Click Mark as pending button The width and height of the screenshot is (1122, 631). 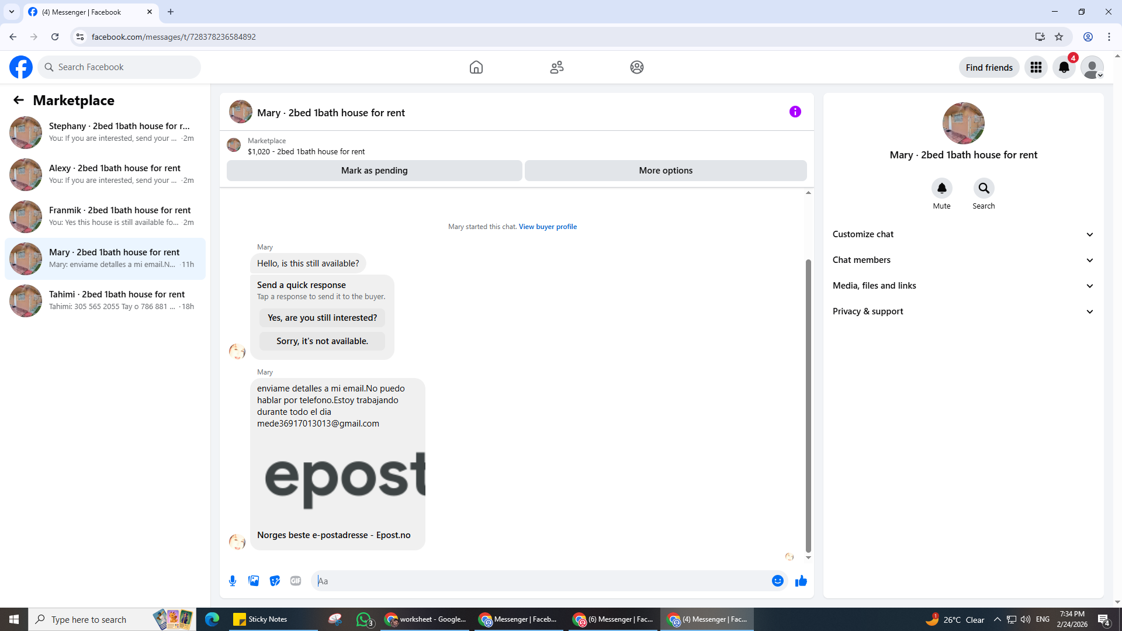[x=374, y=171]
